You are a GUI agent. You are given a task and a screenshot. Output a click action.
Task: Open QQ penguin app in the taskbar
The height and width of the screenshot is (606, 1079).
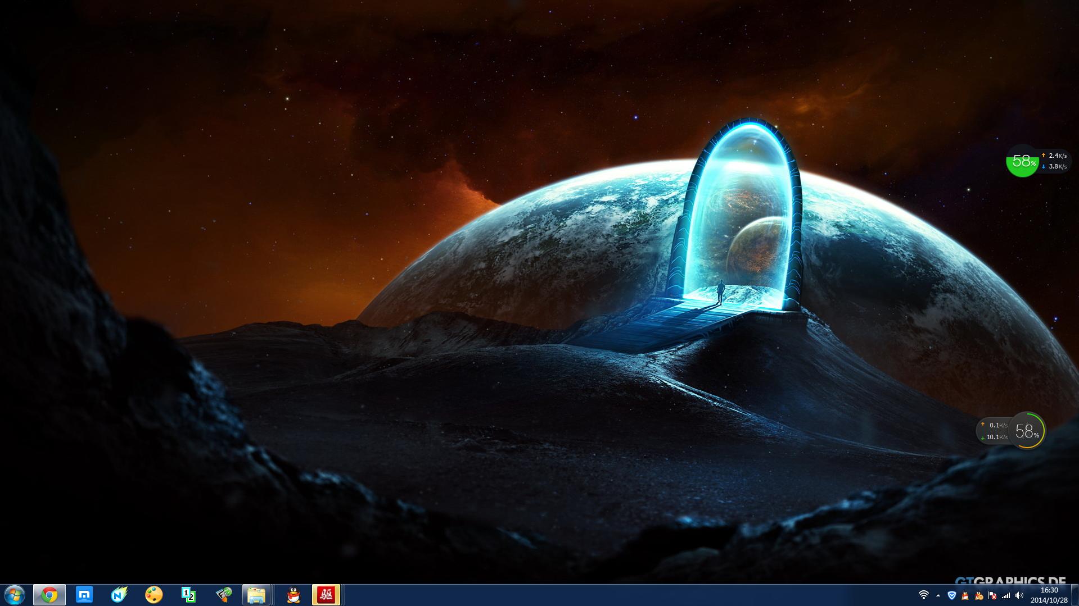293,595
